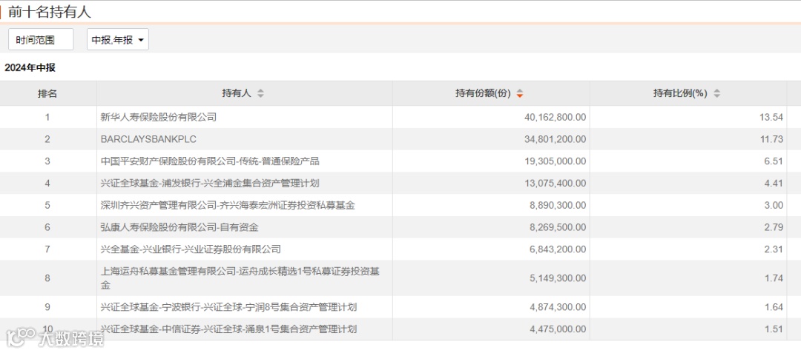Click share amount 13,075,400.00
Image resolution: width=801 pixels, height=353 pixels.
tap(556, 184)
